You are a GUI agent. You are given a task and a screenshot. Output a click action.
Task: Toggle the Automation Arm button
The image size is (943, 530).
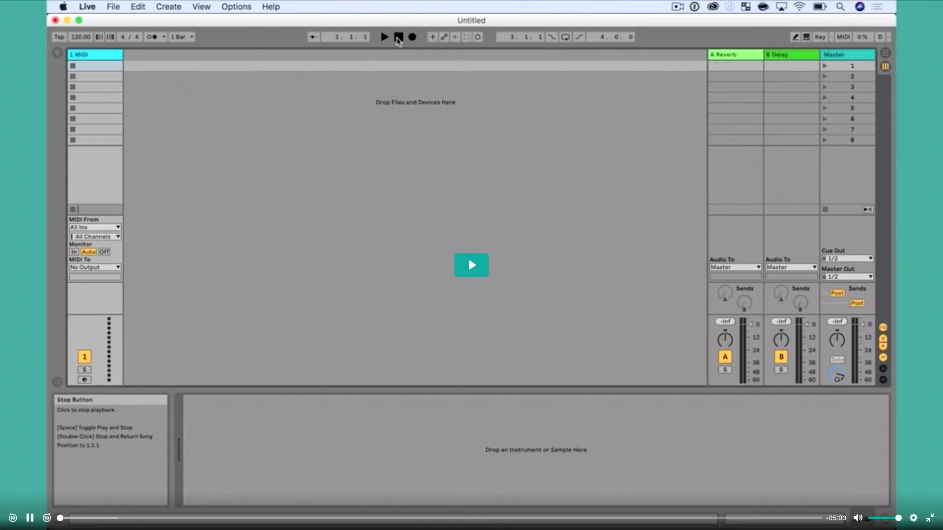point(444,37)
